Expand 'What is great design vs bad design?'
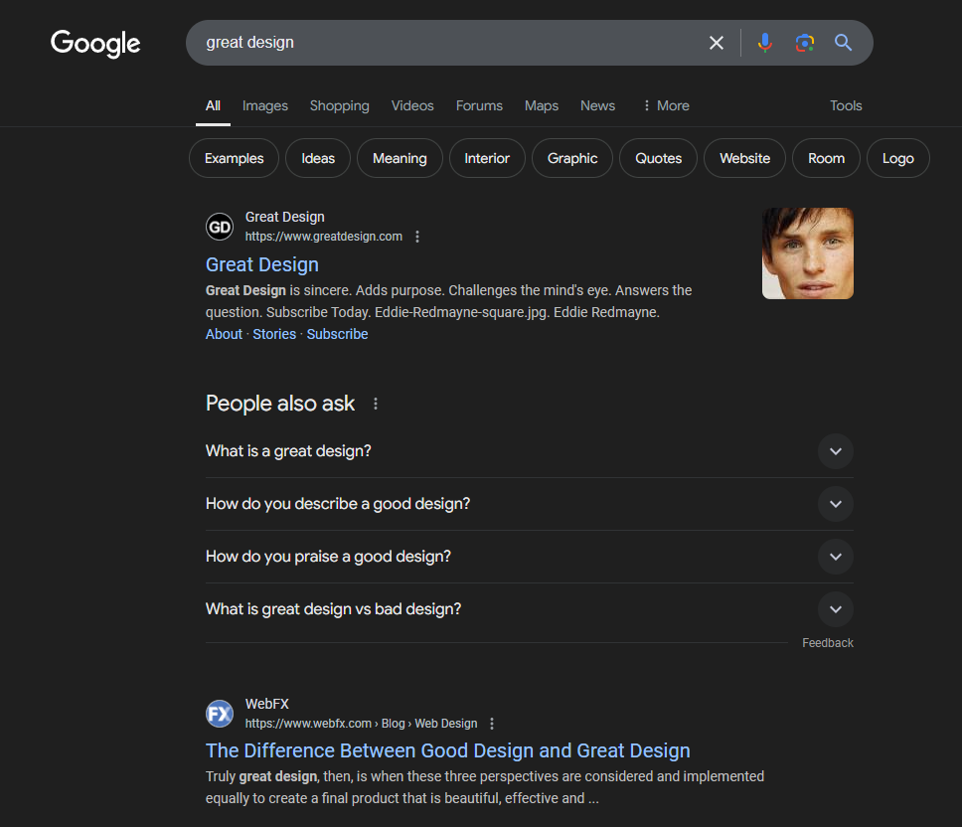The width and height of the screenshot is (962, 827). [x=530, y=609]
